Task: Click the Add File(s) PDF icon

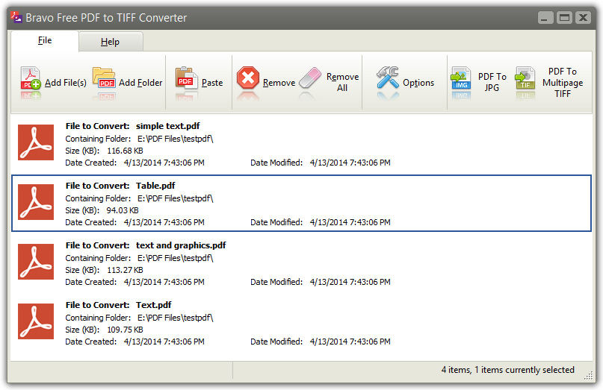Action: click(31, 78)
